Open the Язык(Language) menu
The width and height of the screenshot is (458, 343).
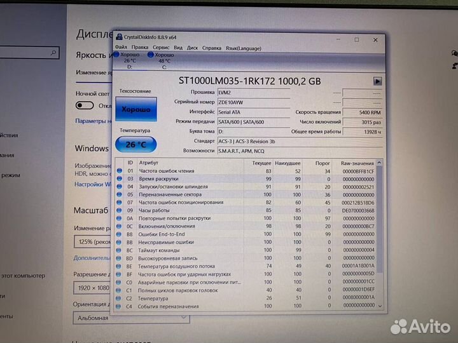point(243,49)
